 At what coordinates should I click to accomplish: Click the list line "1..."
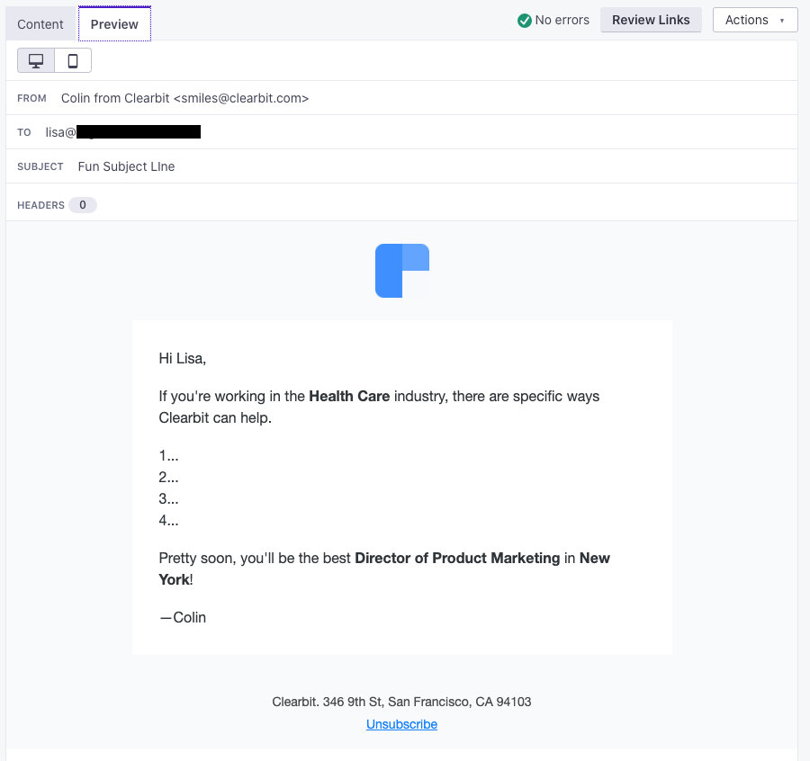(168, 455)
